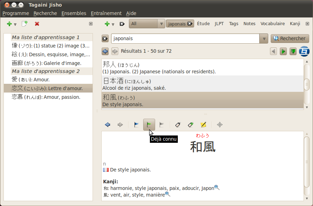Go to next search with grey arrow
The width and height of the screenshot is (313, 206).
115,51
